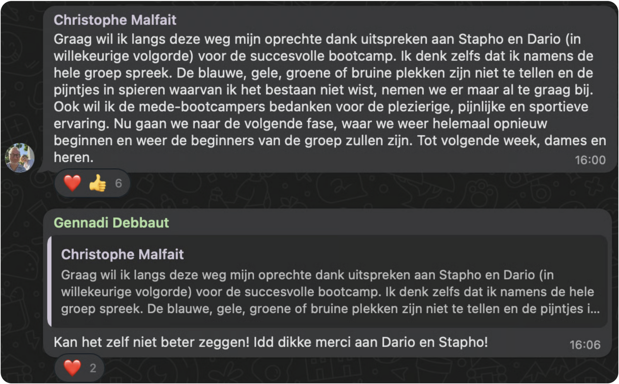Click the heart reaction under Gennadi's reply
619x384 pixels.
coord(72,368)
